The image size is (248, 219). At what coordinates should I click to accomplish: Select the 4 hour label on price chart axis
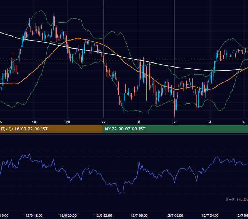pos(210,122)
